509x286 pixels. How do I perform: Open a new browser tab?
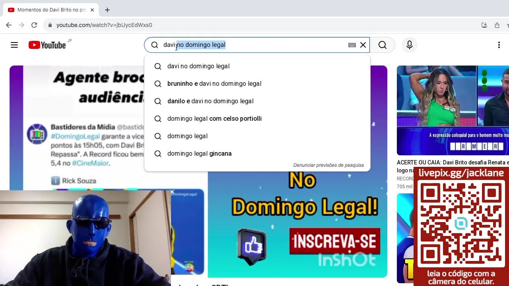107,10
